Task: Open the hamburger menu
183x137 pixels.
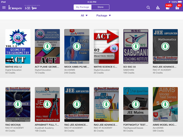Action: 4,7
